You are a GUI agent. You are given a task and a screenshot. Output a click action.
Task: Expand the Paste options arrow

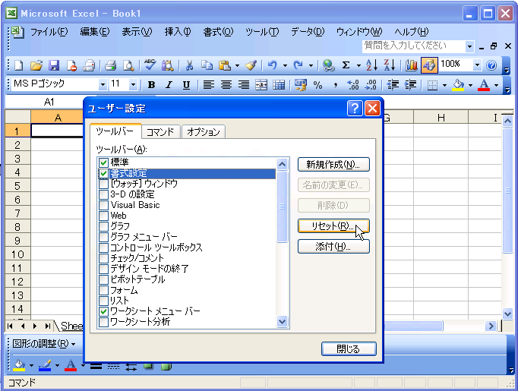point(237,66)
